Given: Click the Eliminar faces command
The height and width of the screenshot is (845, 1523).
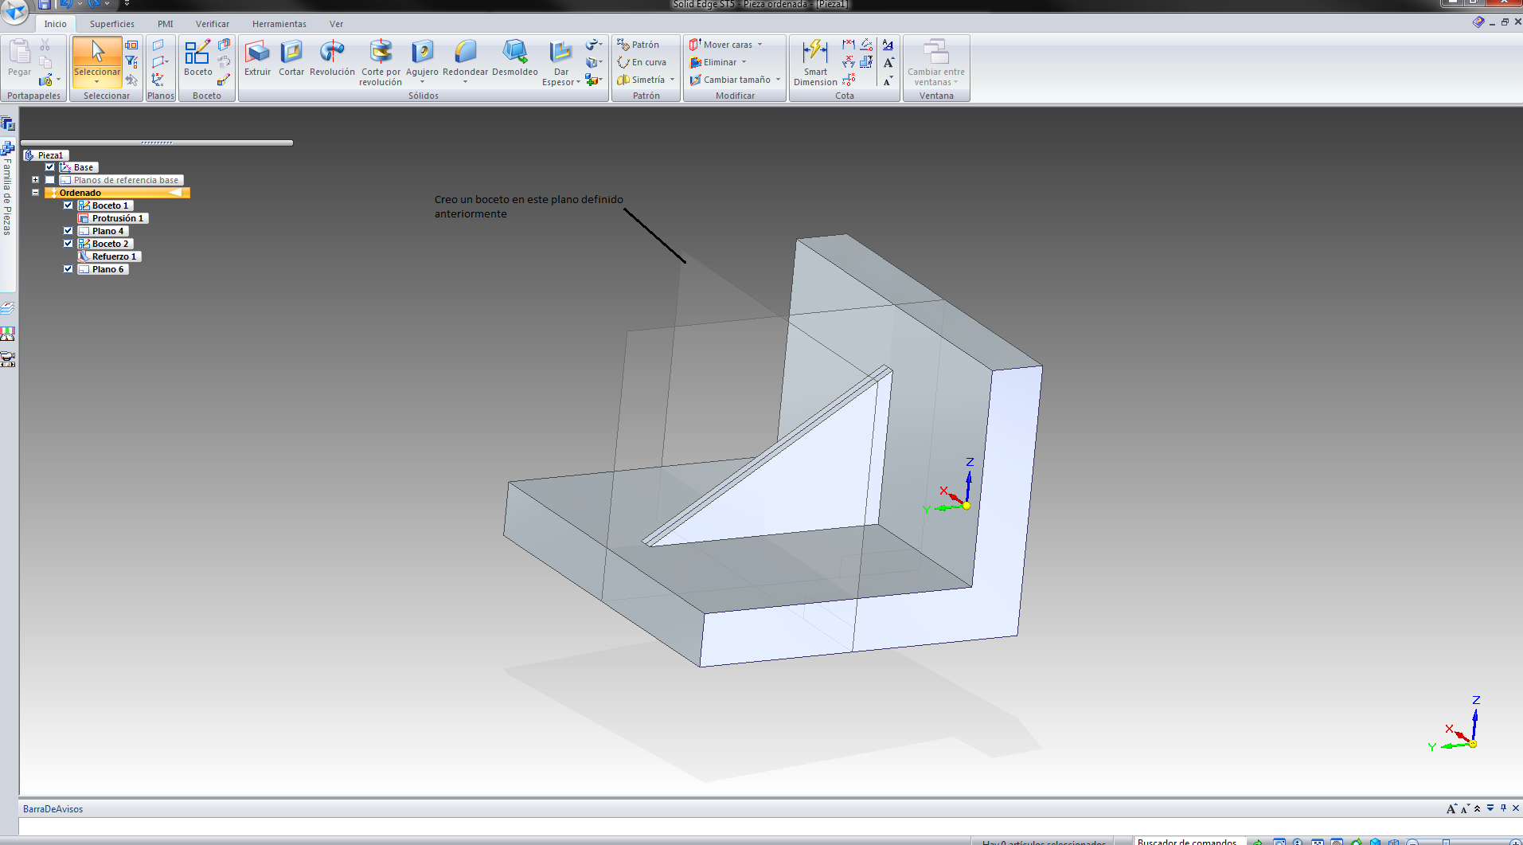Looking at the screenshot, I should (713, 62).
